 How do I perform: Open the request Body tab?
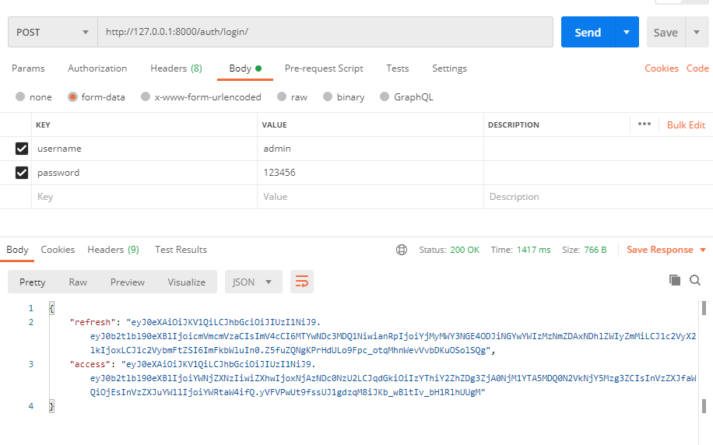click(245, 68)
